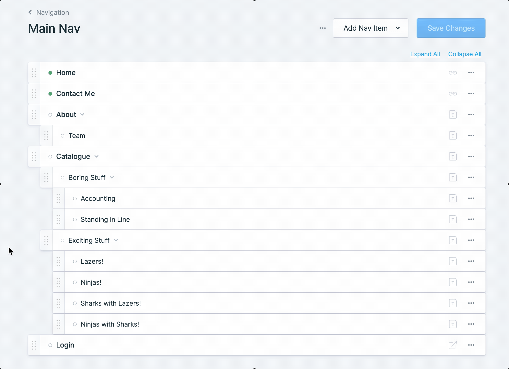The image size is (509, 369).
Task: Click Save Changes button
Action: click(x=451, y=28)
